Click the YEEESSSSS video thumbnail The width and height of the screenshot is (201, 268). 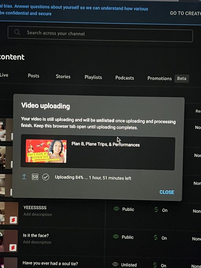(9, 213)
